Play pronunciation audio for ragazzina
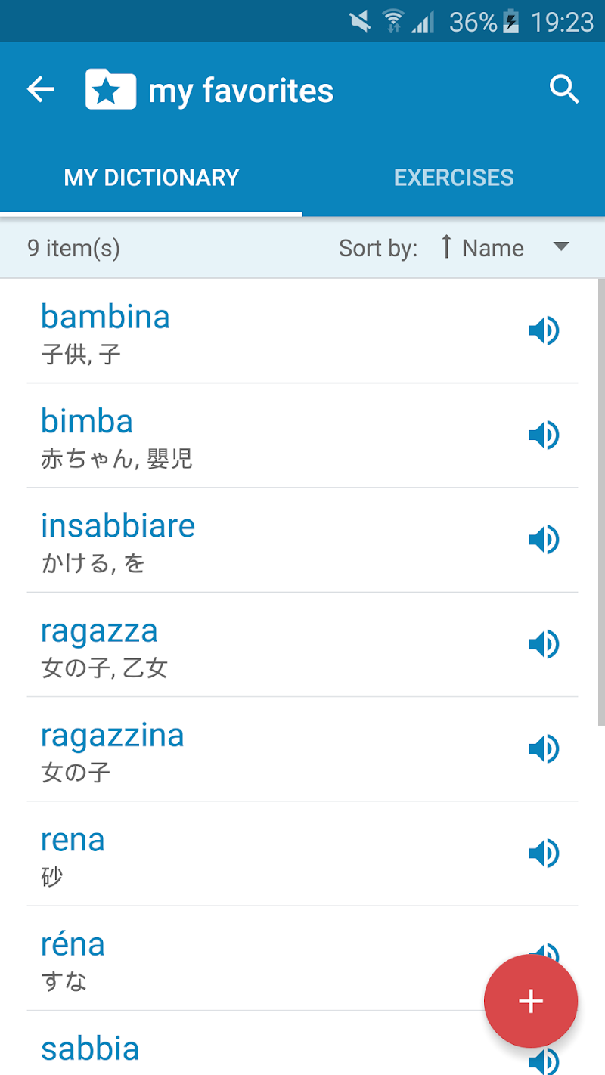This screenshot has height=1075, width=605. 543,748
